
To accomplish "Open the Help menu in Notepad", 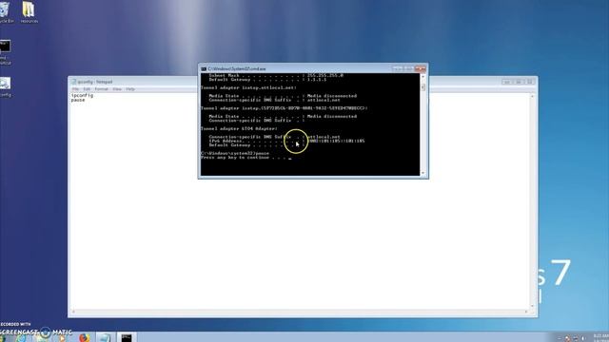I will (x=130, y=89).
